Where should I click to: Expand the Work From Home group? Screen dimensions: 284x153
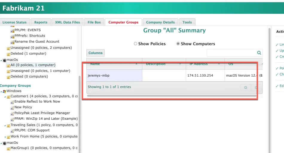click(x=5, y=137)
